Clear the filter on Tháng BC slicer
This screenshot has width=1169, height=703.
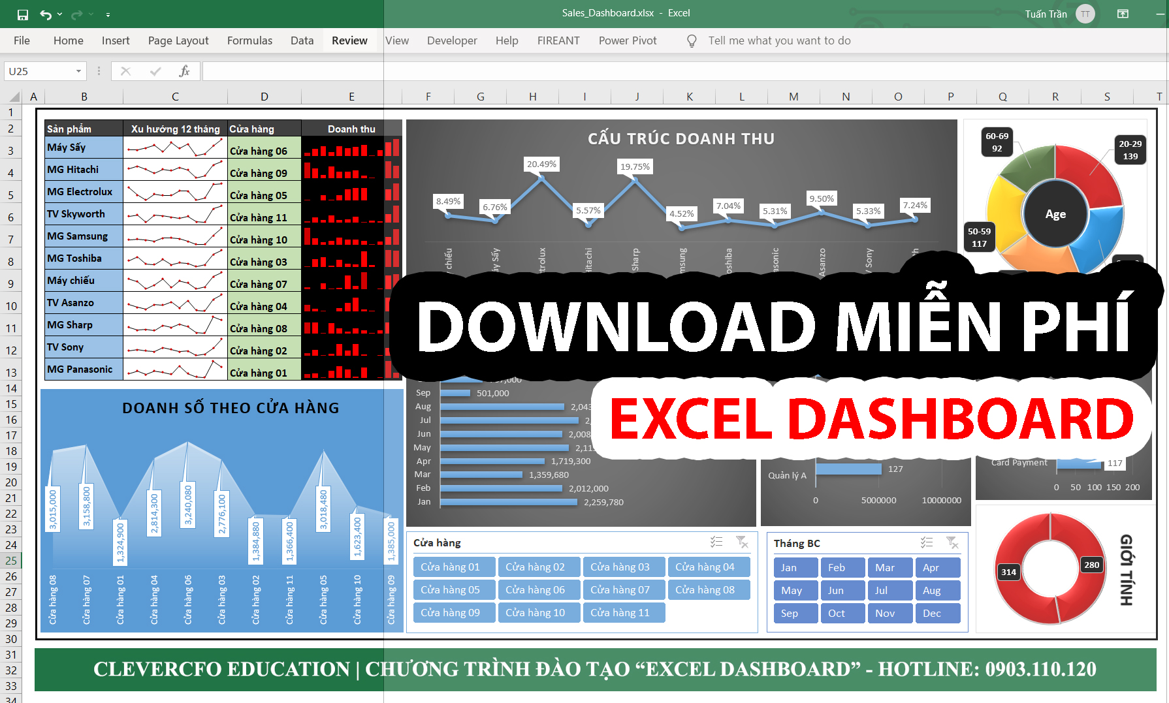[952, 542]
